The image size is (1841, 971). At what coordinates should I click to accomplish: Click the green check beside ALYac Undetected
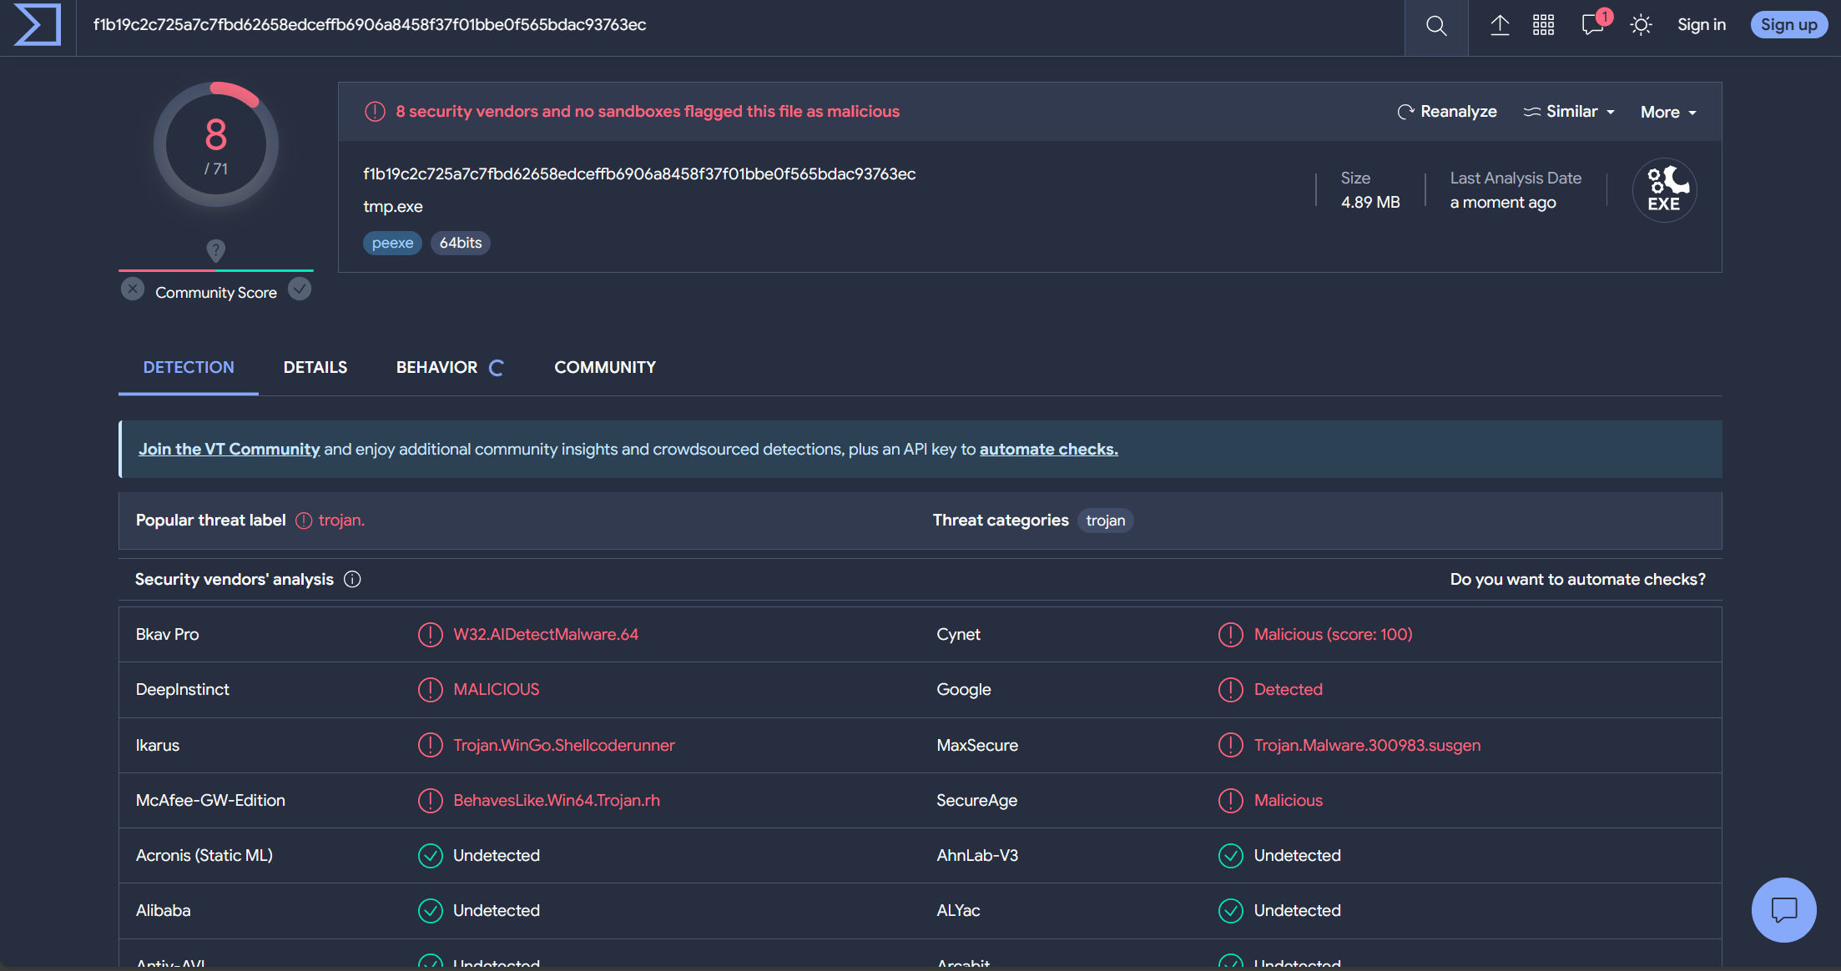tap(1231, 911)
